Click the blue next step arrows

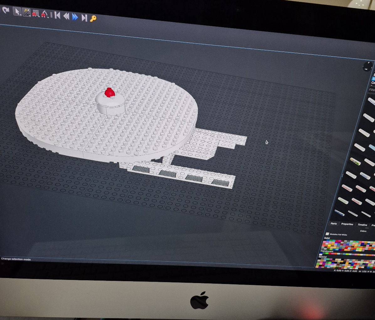[75, 17]
